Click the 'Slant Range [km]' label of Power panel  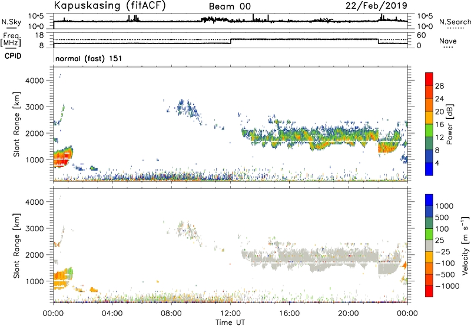[16, 124]
